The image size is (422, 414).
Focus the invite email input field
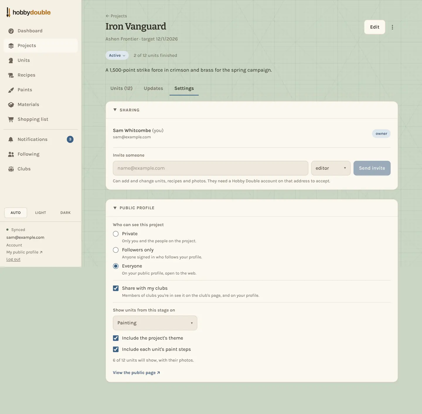click(210, 168)
